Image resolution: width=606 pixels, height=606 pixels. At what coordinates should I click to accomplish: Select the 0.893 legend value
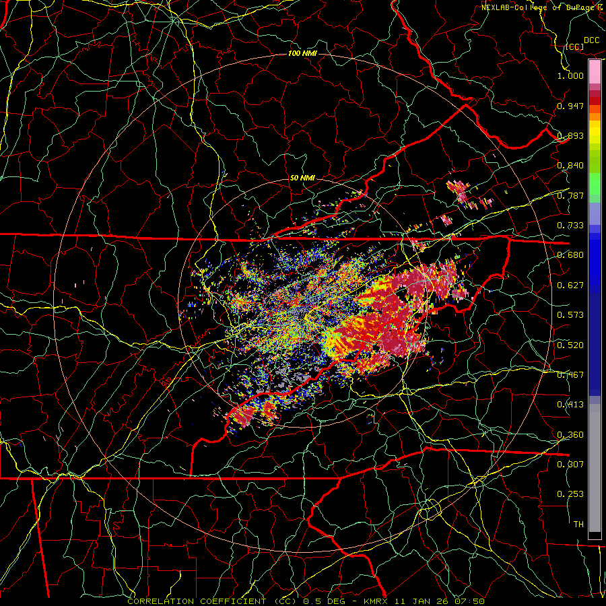570,135
